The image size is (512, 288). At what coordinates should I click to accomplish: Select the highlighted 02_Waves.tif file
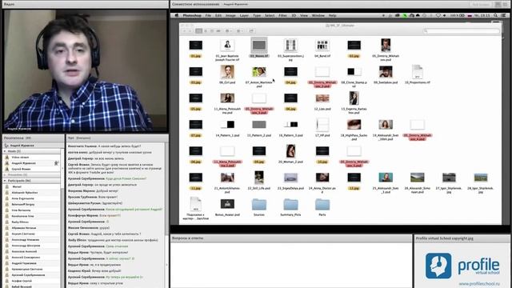click(259, 48)
